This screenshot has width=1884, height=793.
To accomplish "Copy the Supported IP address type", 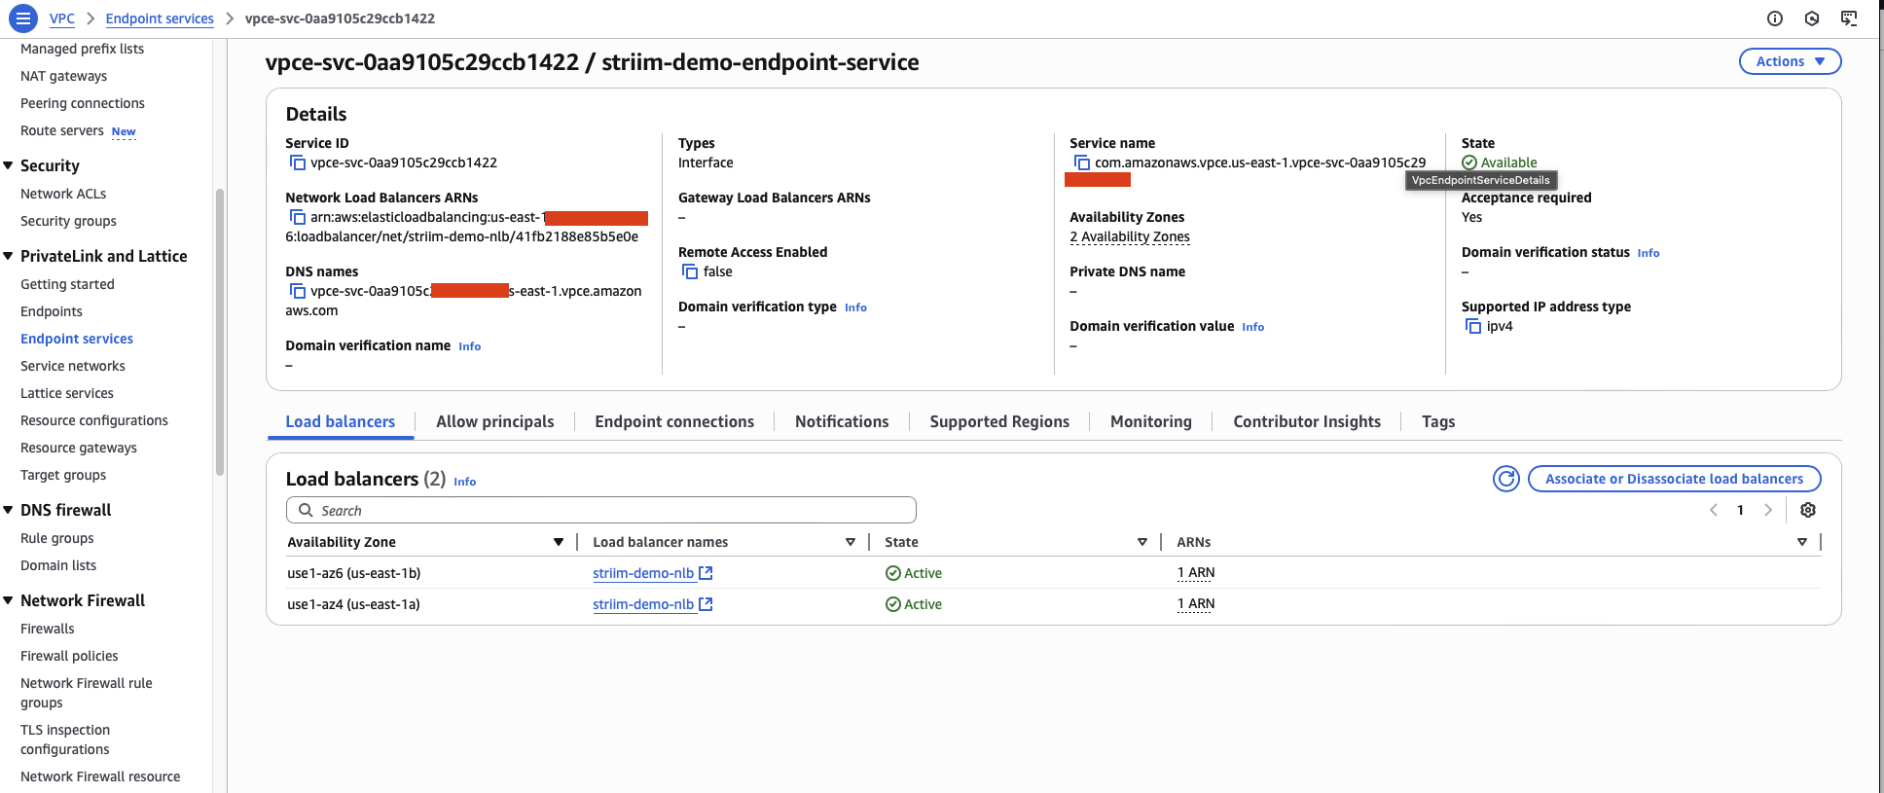I will coord(1473,327).
